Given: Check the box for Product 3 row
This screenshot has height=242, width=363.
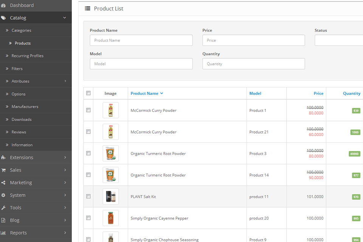Looking at the screenshot, I should [88, 153].
